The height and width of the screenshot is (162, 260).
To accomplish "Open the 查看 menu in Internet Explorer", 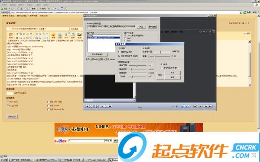I will (x=21, y=5).
